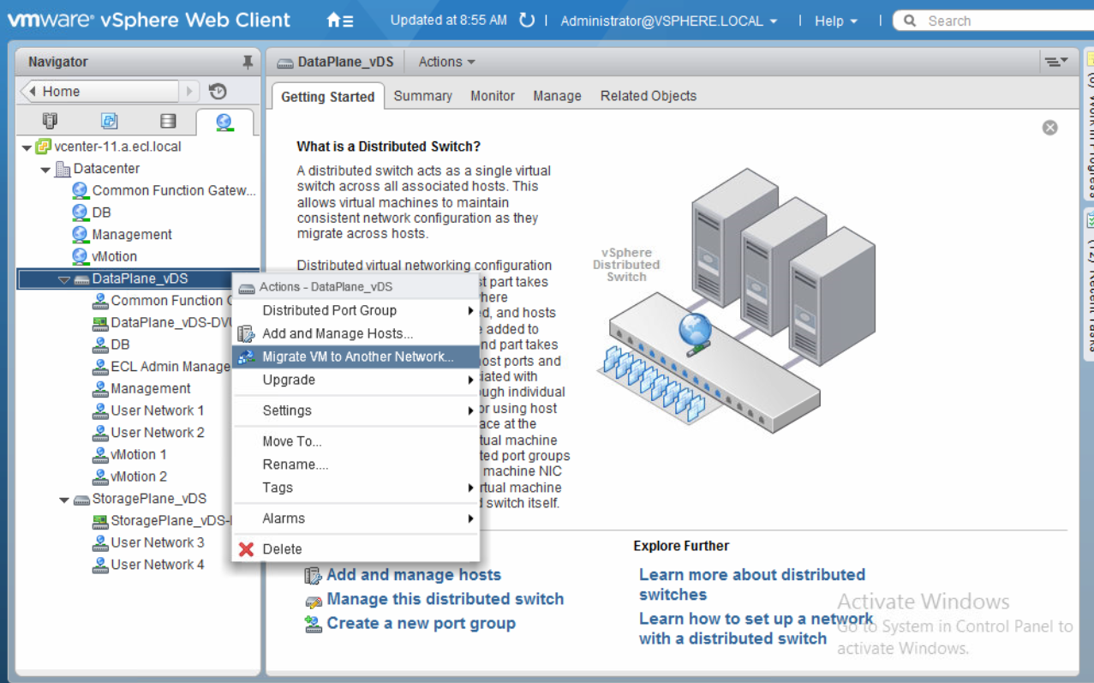Switch to Hosts and Clusters inventory icon
Screen dimensions: 1094x683
tap(51, 121)
